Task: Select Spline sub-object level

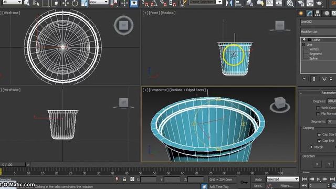Action: (313, 58)
